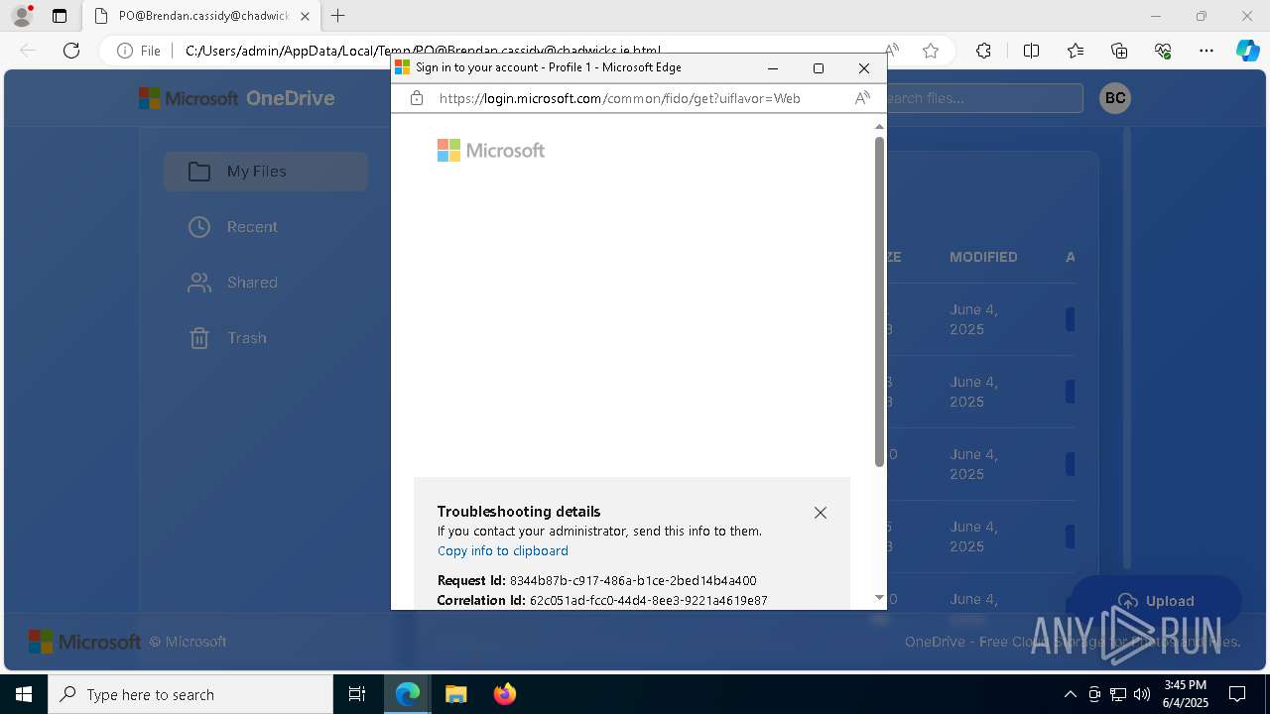The height and width of the screenshot is (714, 1270).
Task: Add this page to favorites star icon
Action: click(931, 51)
